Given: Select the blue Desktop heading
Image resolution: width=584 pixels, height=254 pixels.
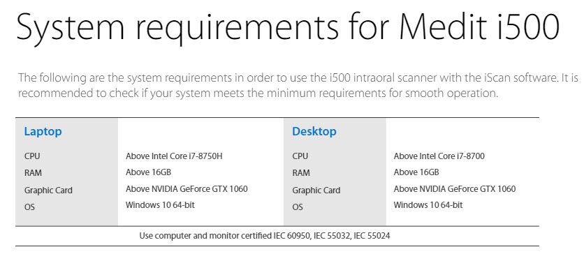Looking at the screenshot, I should click(x=314, y=131).
